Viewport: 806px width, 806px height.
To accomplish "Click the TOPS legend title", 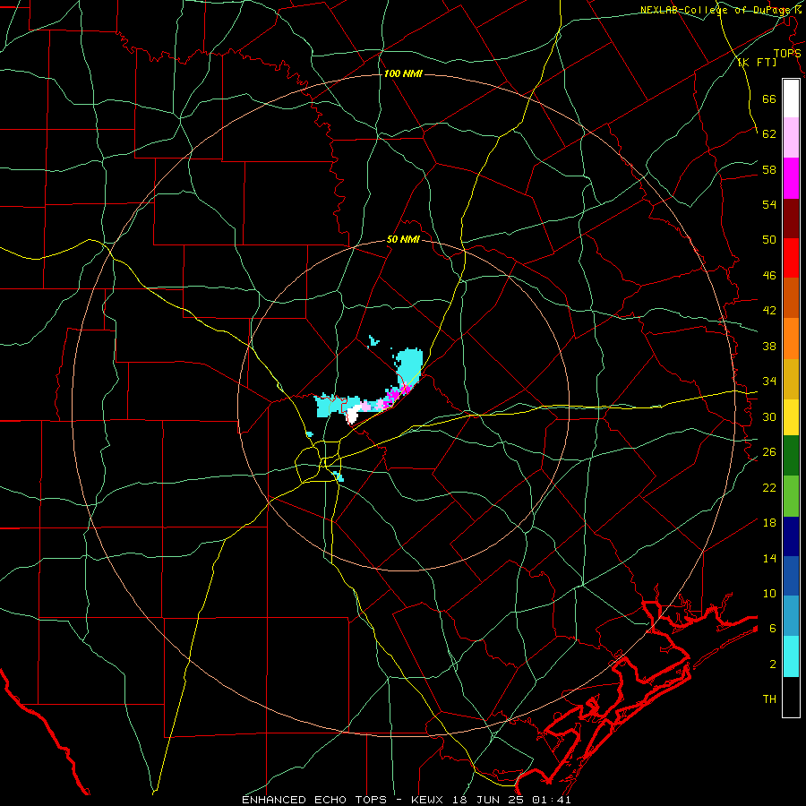I will point(787,53).
